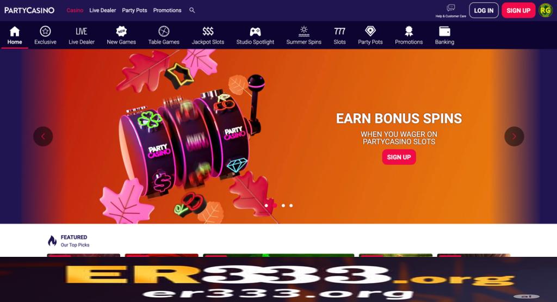
Task: Select the Live Dealer category icon
Action: click(82, 31)
